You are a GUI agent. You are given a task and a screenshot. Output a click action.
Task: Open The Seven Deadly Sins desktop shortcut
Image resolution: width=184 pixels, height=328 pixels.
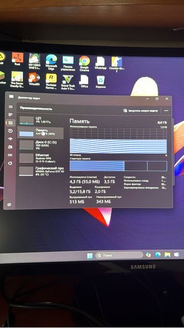(x=17, y=79)
